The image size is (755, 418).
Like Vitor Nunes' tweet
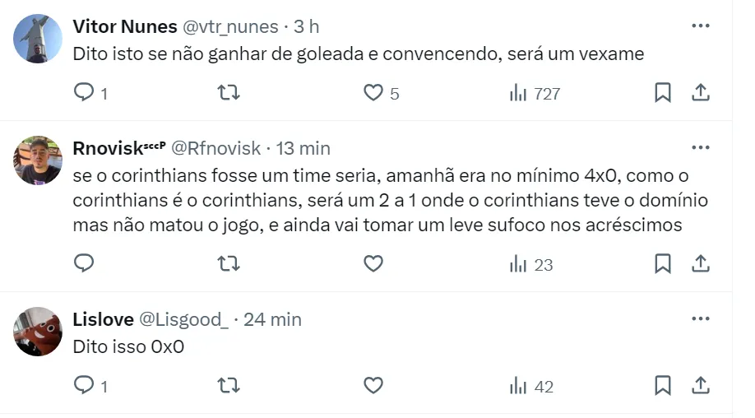(x=373, y=93)
